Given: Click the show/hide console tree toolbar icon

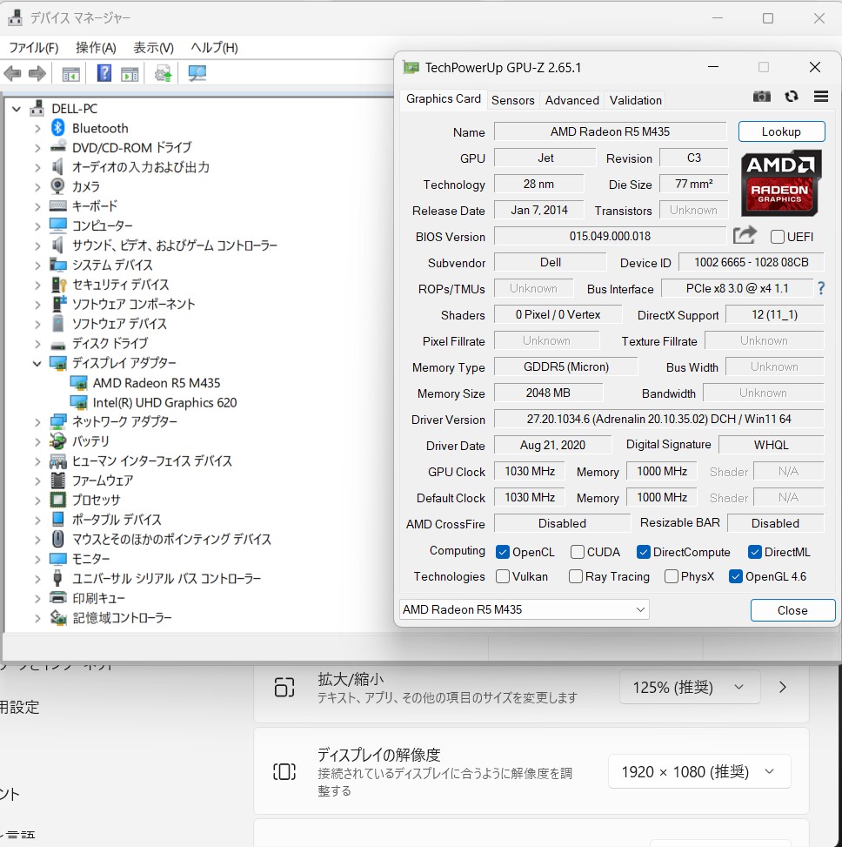Looking at the screenshot, I should 71,74.
